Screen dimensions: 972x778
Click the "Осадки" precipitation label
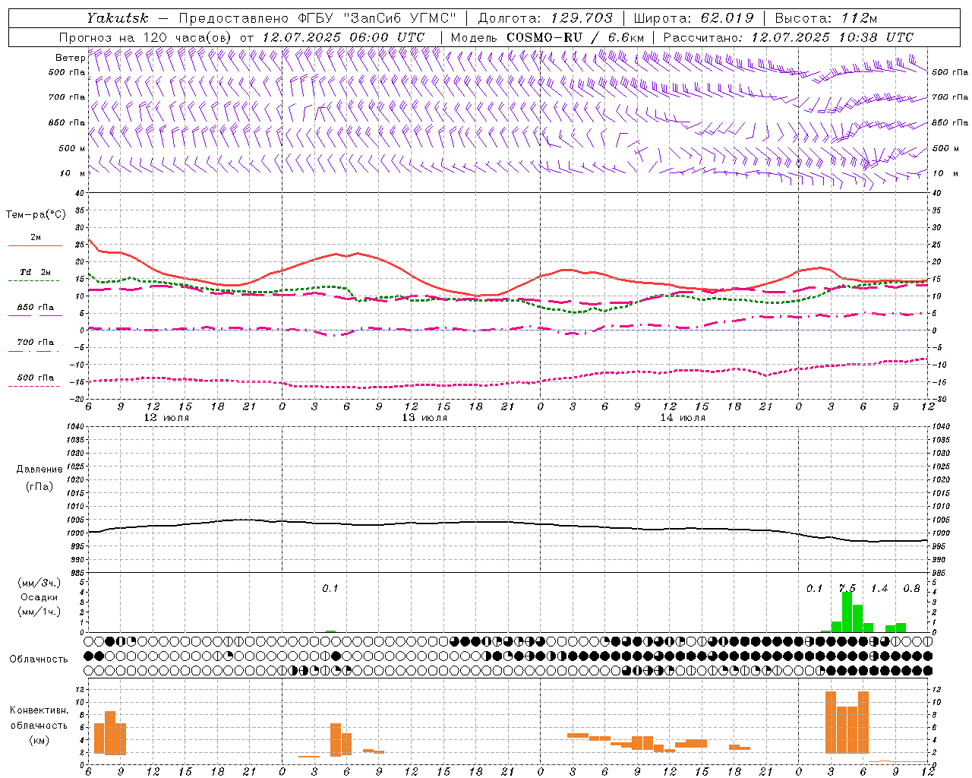[39, 597]
